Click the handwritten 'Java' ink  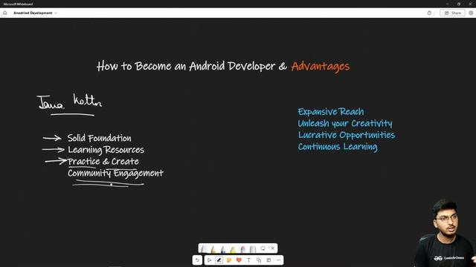point(51,102)
